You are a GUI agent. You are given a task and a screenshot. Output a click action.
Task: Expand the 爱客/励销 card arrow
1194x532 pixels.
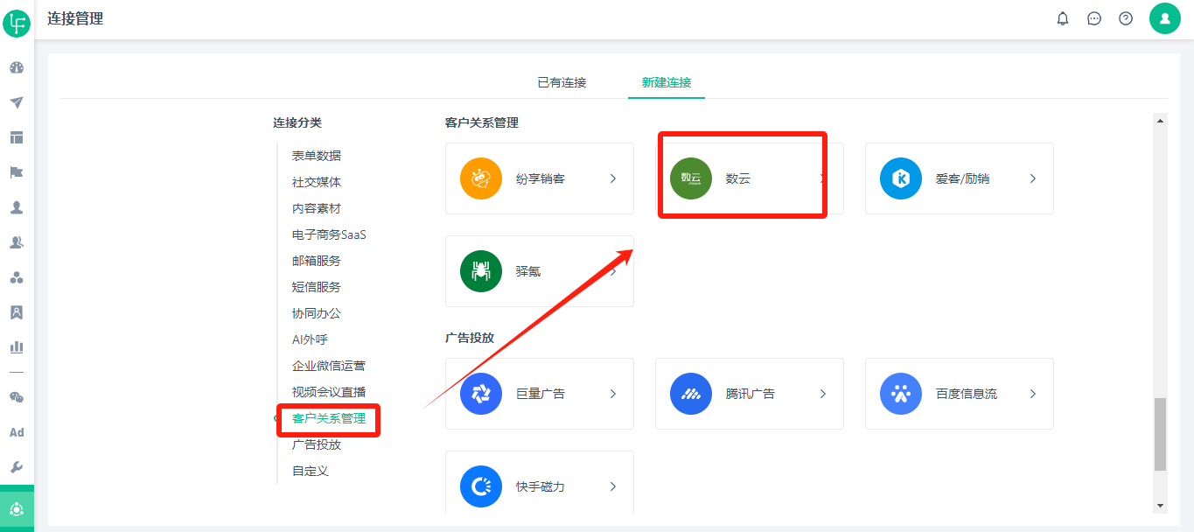[x=1033, y=178]
